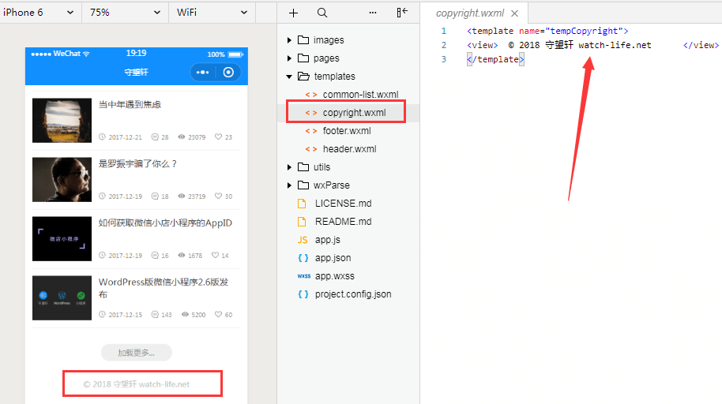
Task: Open the three-dot more options menu
Action: [x=373, y=13]
